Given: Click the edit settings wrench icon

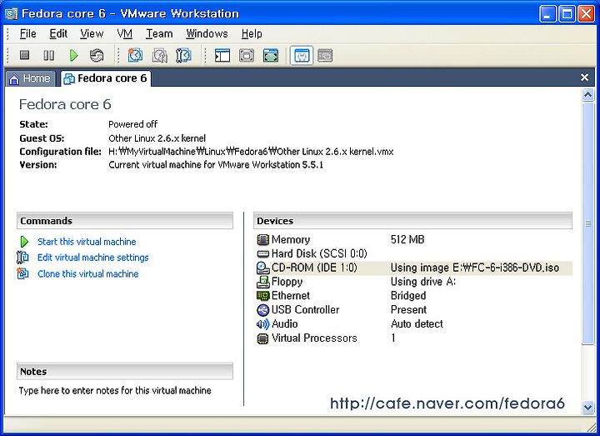Looking at the screenshot, I should click(22, 258).
